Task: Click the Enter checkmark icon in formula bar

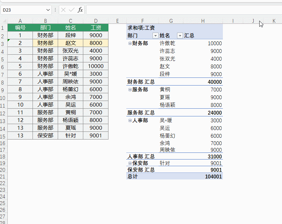Action: pos(71,10)
